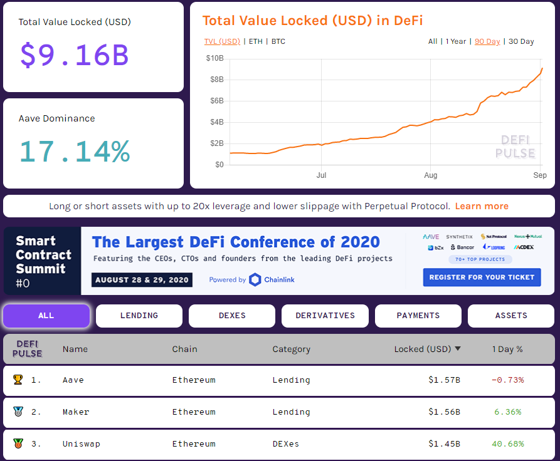
Task: Switch chart denomination to ETH
Action: tap(256, 41)
